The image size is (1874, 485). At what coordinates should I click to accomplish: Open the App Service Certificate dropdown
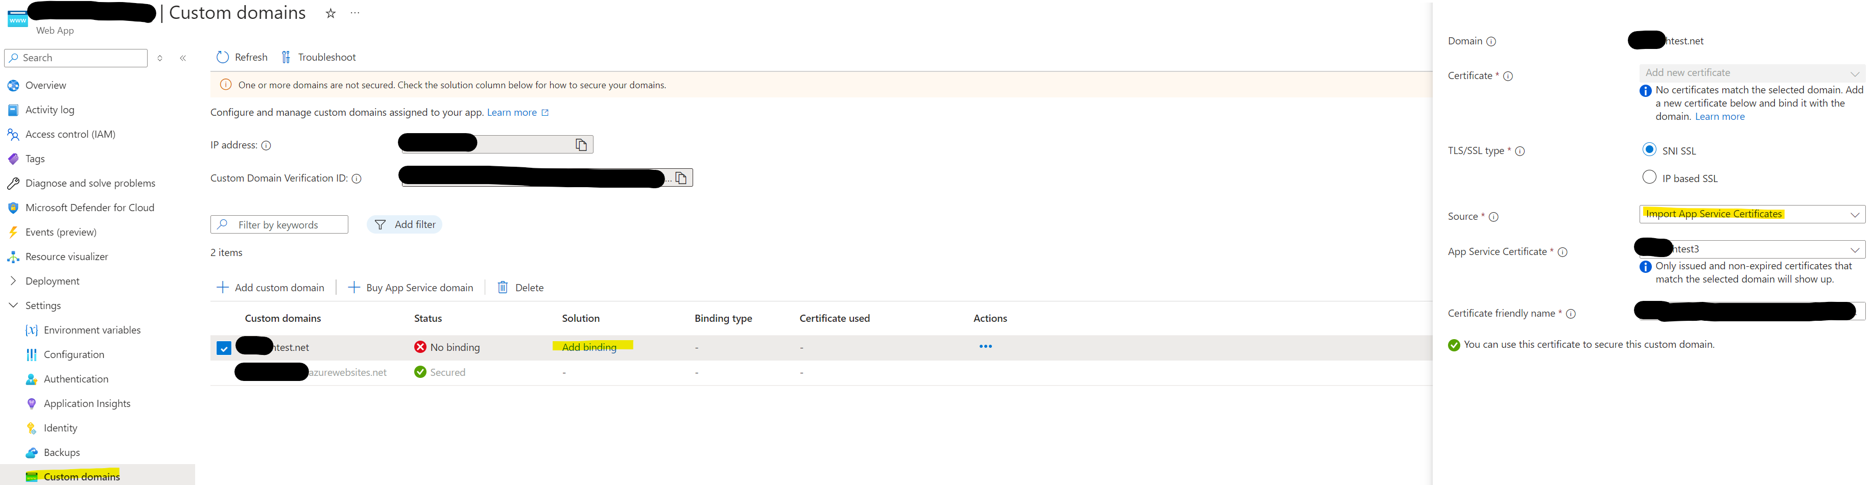(1752, 249)
